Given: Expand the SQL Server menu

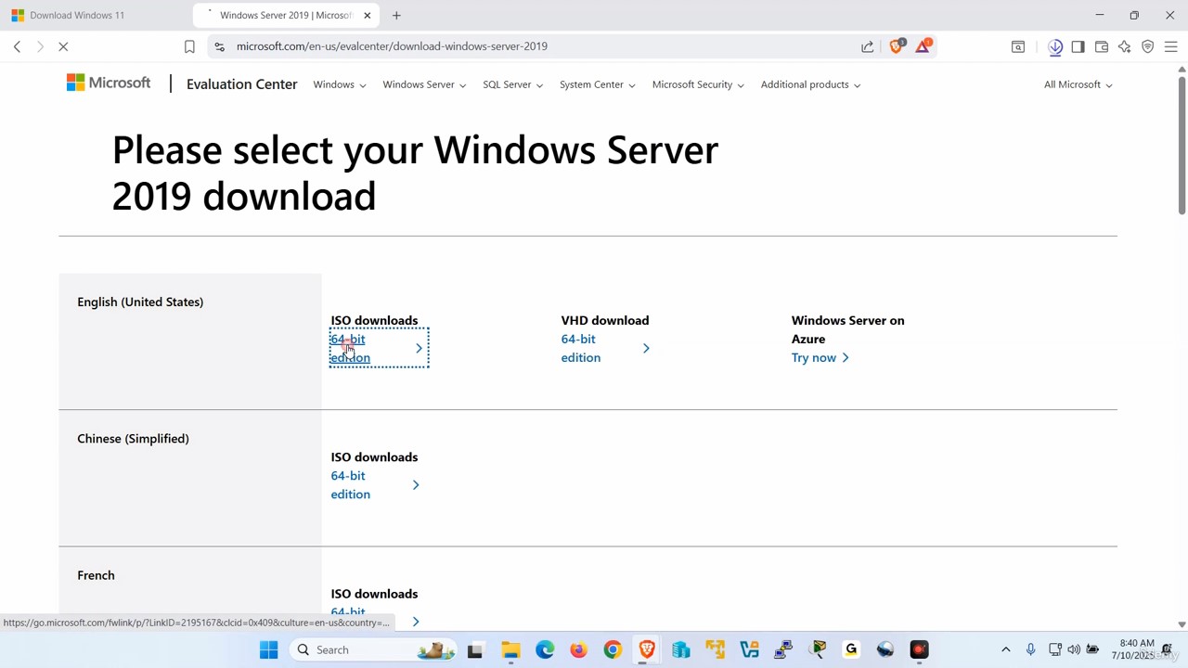Looking at the screenshot, I should pos(512,84).
